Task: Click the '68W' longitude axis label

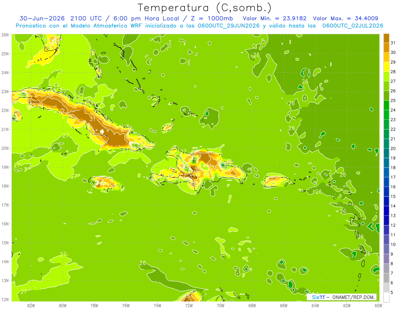Action: [252, 305]
